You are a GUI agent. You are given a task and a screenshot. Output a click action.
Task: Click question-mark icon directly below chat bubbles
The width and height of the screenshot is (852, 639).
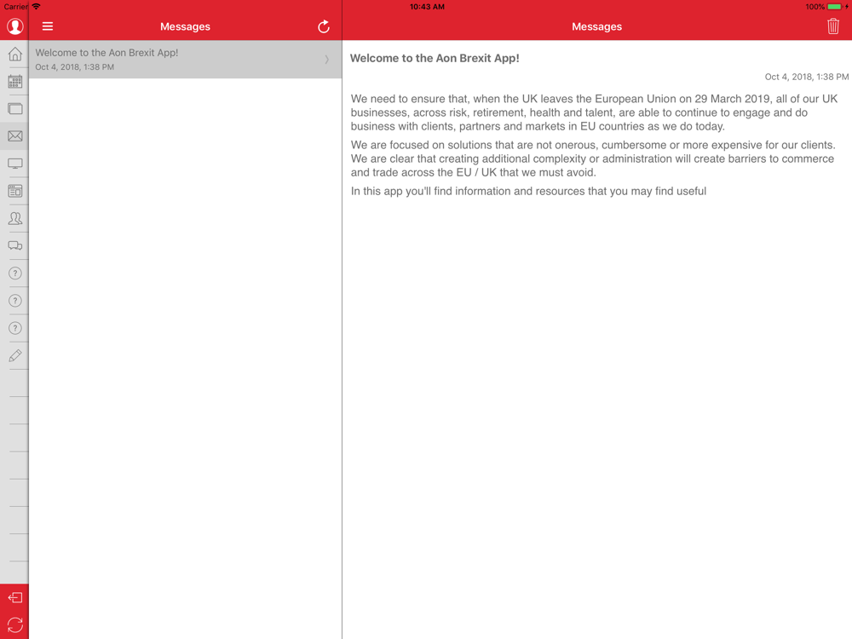(x=15, y=273)
